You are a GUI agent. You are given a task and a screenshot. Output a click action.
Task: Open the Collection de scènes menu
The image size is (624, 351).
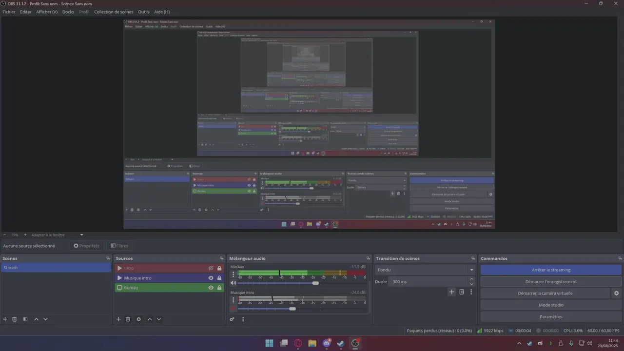[x=114, y=12]
